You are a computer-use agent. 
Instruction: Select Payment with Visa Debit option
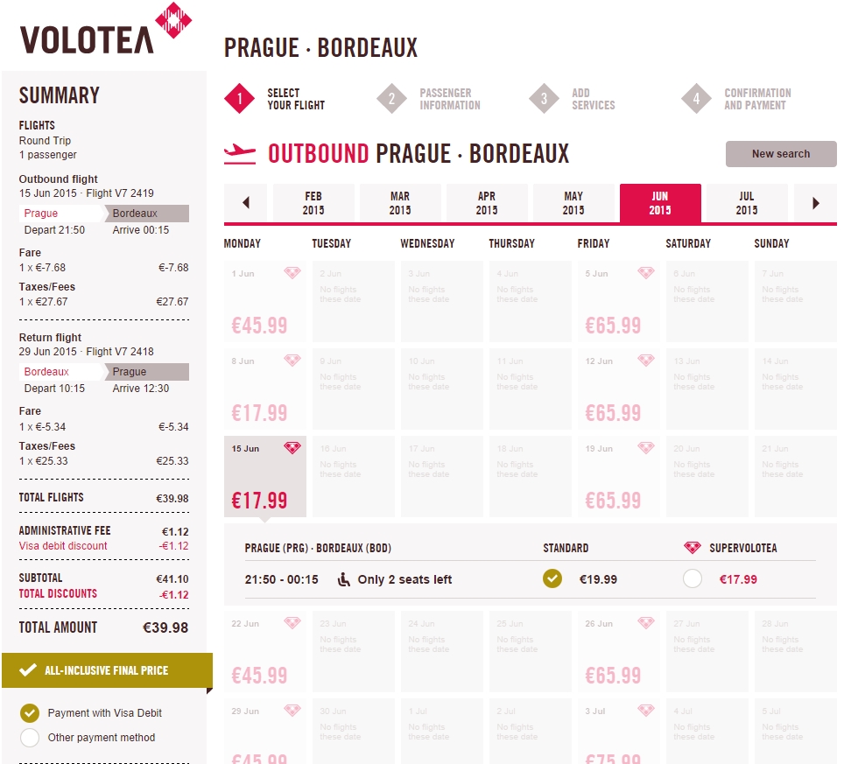click(30, 713)
